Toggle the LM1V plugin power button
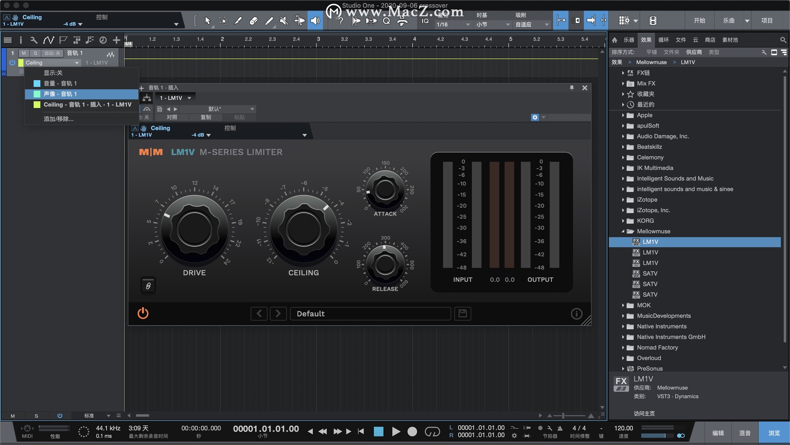Screen dimensions: 790x445 (x=143, y=314)
